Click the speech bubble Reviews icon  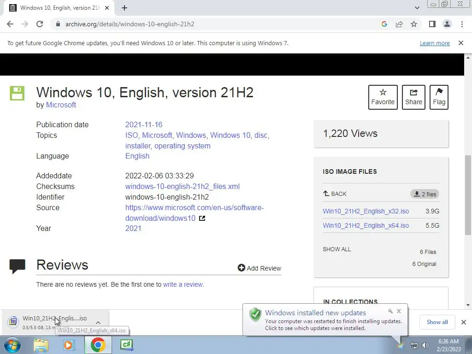click(18, 266)
